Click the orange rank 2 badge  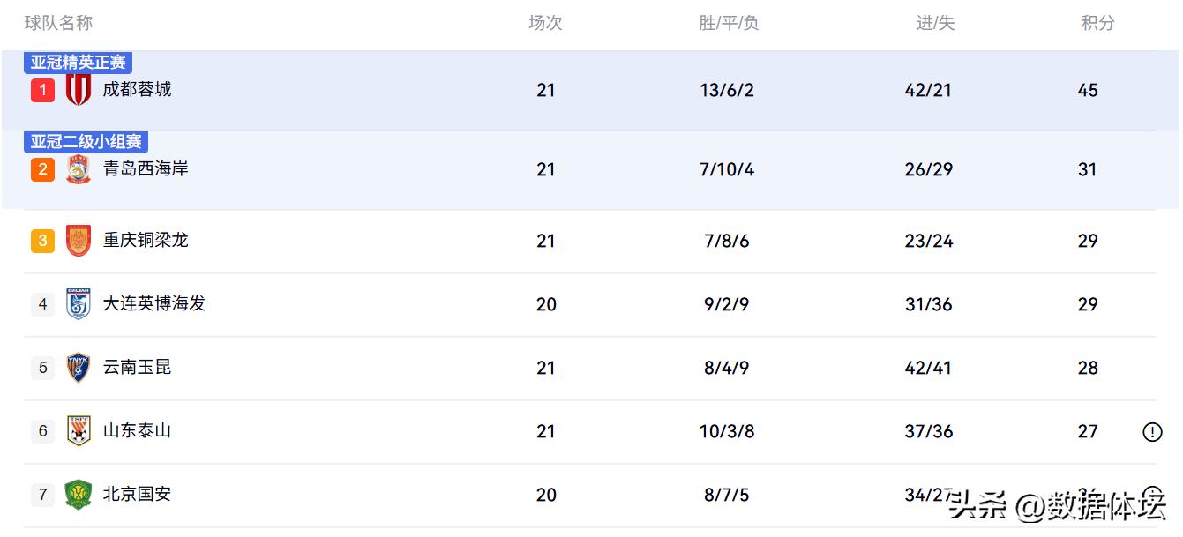(42, 169)
